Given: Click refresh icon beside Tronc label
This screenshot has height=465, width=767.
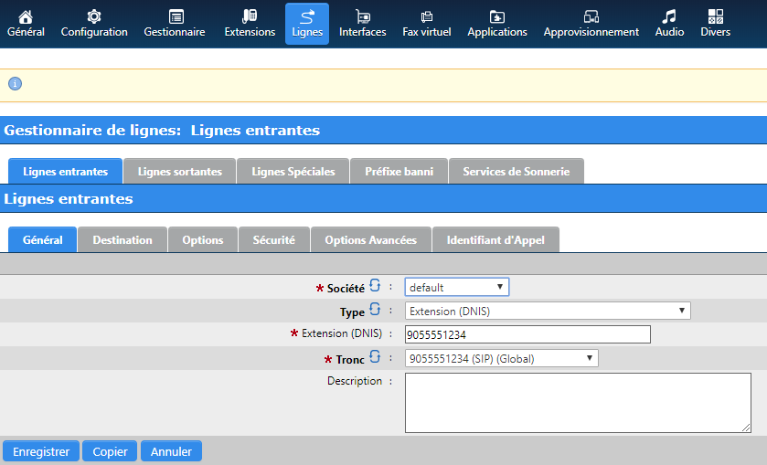Looking at the screenshot, I should [375, 358].
